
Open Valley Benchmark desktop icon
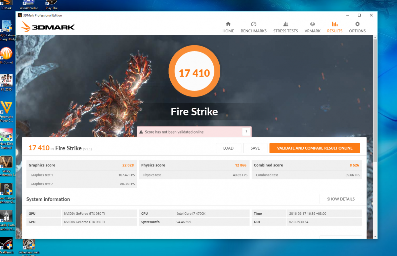(6, 166)
